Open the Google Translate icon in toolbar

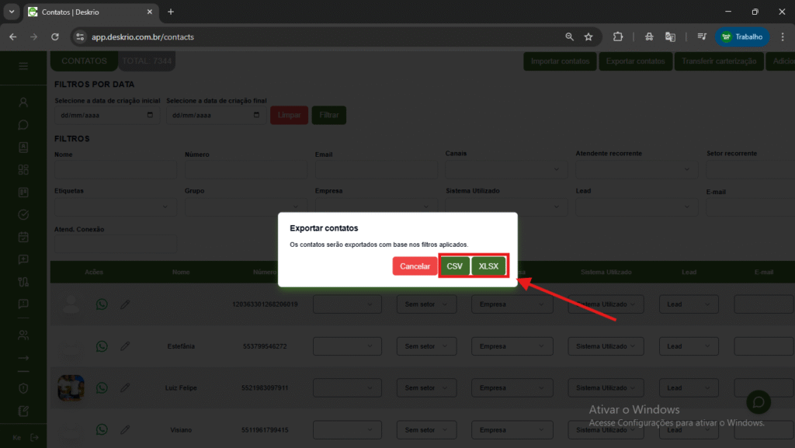pos(670,37)
